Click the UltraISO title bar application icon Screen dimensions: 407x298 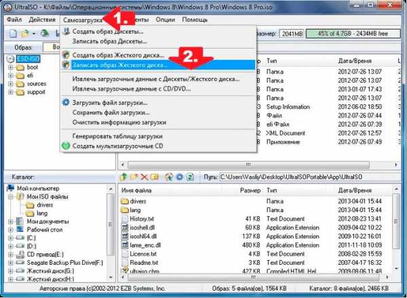pyautogui.click(x=8, y=7)
